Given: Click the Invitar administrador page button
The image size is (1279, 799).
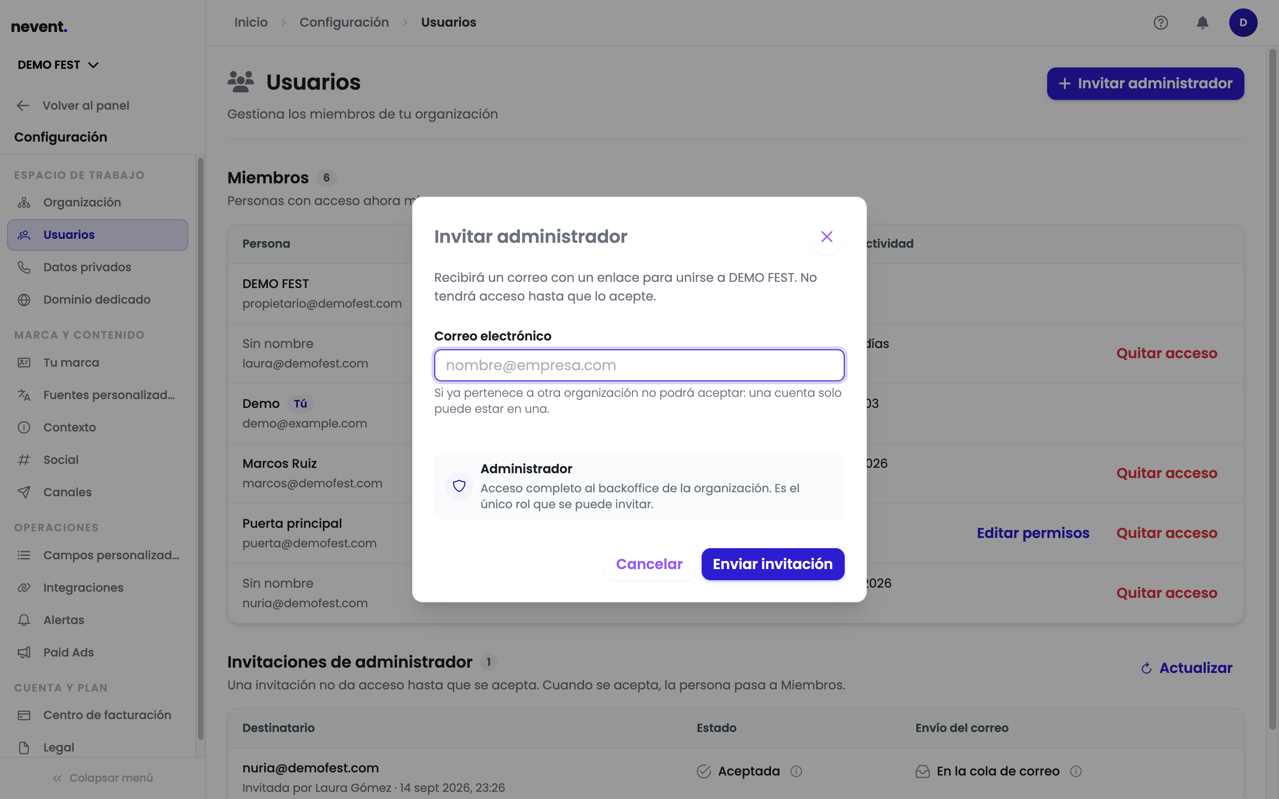Looking at the screenshot, I should pos(1145,83).
